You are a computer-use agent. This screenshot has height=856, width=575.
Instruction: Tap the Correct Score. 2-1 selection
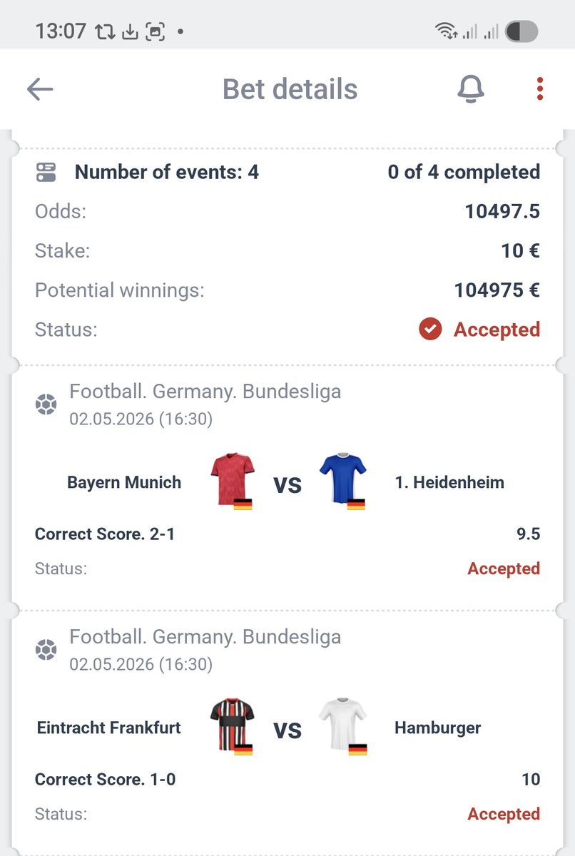(105, 534)
